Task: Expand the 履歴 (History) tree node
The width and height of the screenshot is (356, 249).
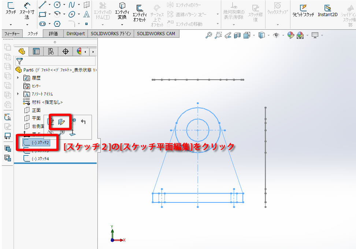Action: [18, 78]
